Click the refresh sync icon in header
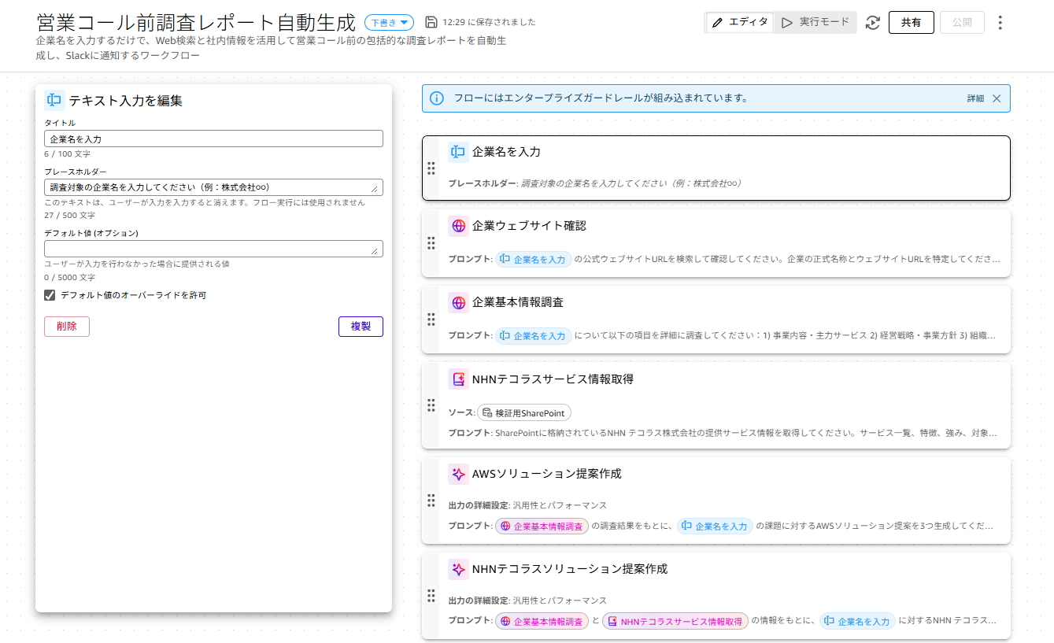 [x=872, y=23]
